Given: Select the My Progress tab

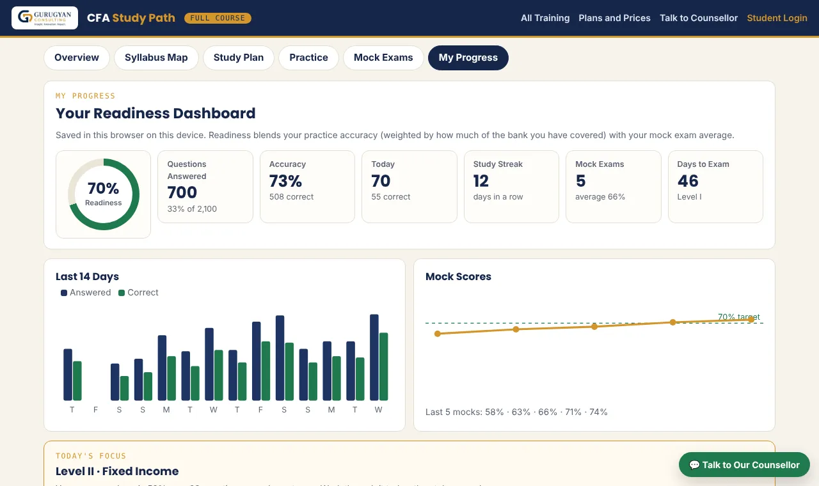Looking at the screenshot, I should [x=468, y=58].
